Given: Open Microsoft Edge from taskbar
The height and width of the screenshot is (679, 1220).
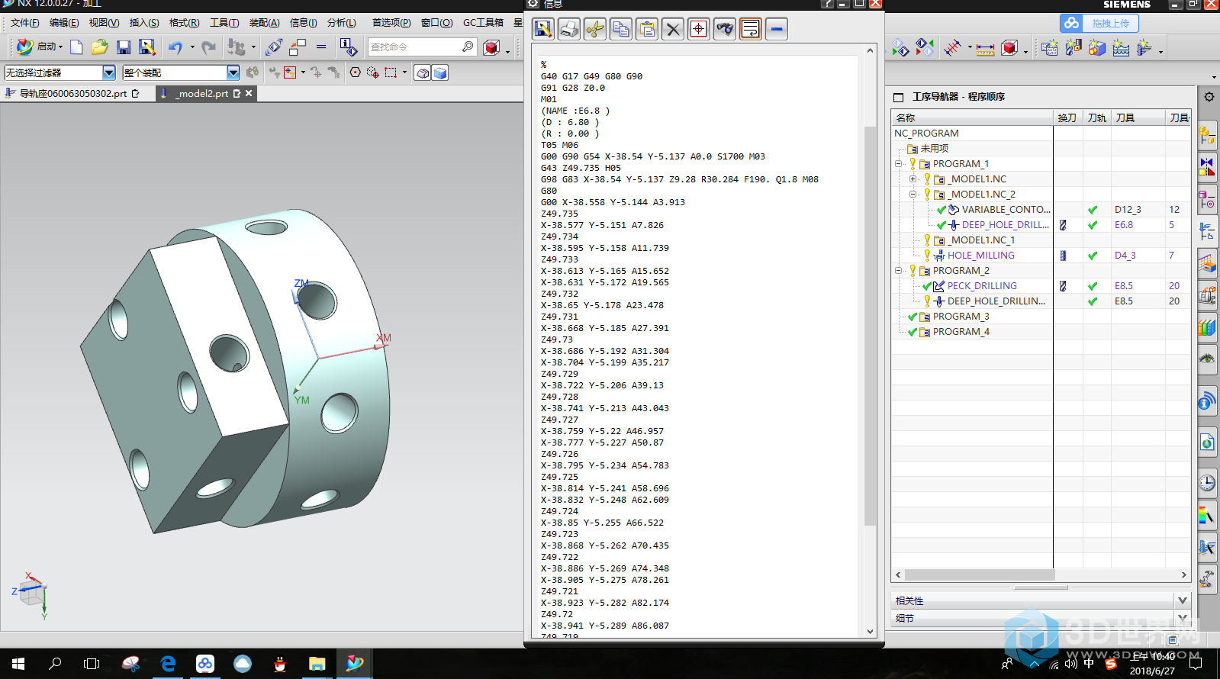Looking at the screenshot, I should 168,663.
